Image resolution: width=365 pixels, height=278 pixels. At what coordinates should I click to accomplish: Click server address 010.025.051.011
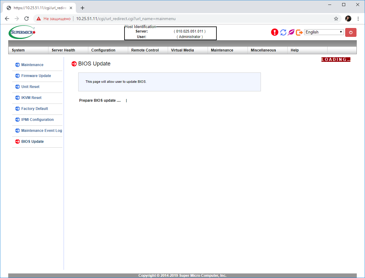pyautogui.click(x=190, y=31)
